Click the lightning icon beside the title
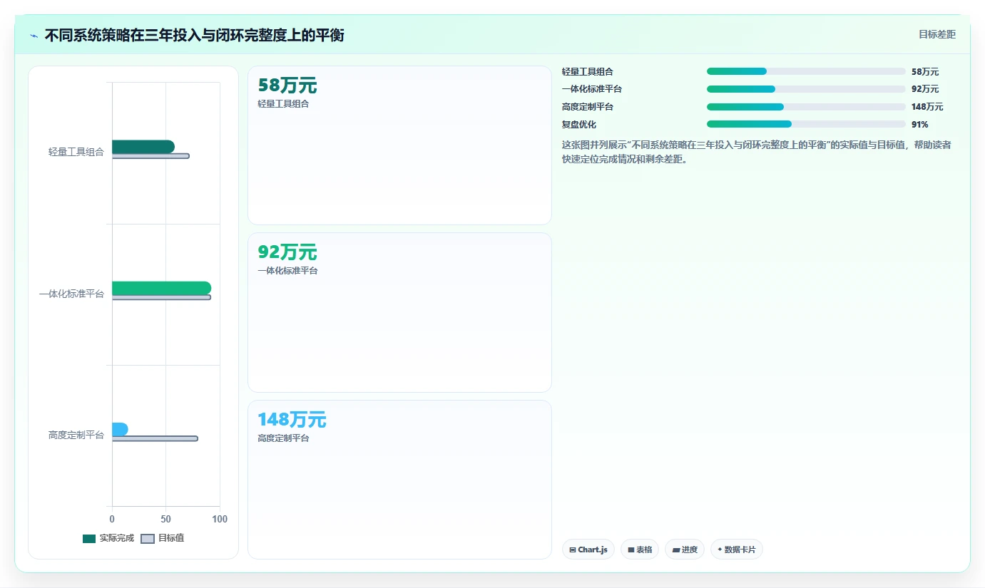The height and width of the screenshot is (588, 985). (34, 36)
